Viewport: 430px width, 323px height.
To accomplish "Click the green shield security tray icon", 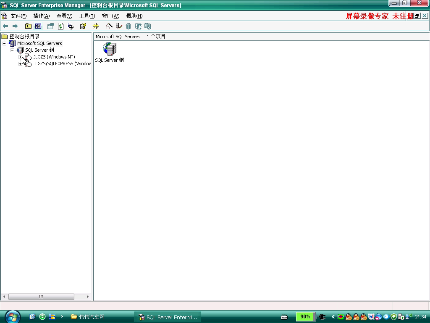I will (x=394, y=317).
